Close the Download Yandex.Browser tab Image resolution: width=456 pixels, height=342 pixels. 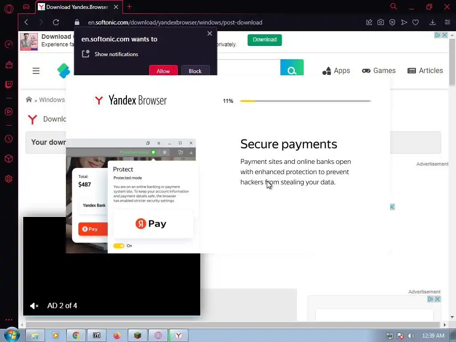tap(116, 7)
